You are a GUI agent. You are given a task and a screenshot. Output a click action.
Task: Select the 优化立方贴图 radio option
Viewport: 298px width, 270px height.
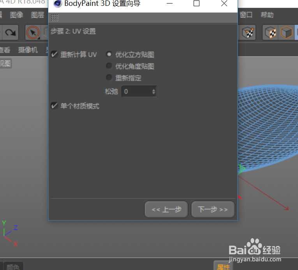coord(109,55)
